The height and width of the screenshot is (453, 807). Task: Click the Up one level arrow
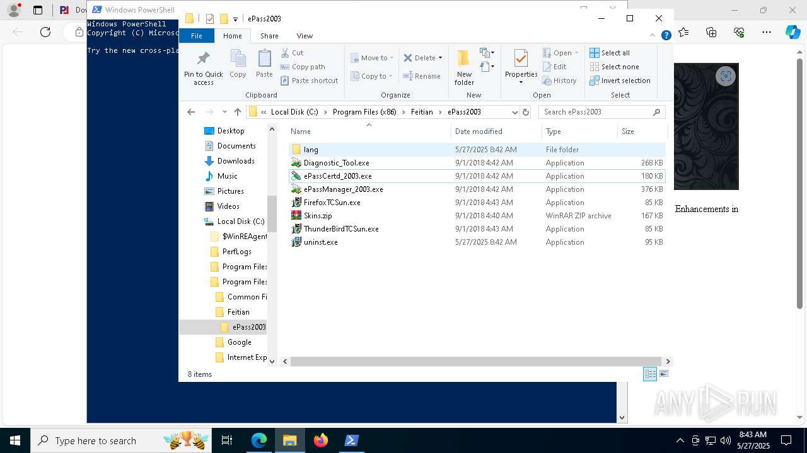[x=237, y=112]
